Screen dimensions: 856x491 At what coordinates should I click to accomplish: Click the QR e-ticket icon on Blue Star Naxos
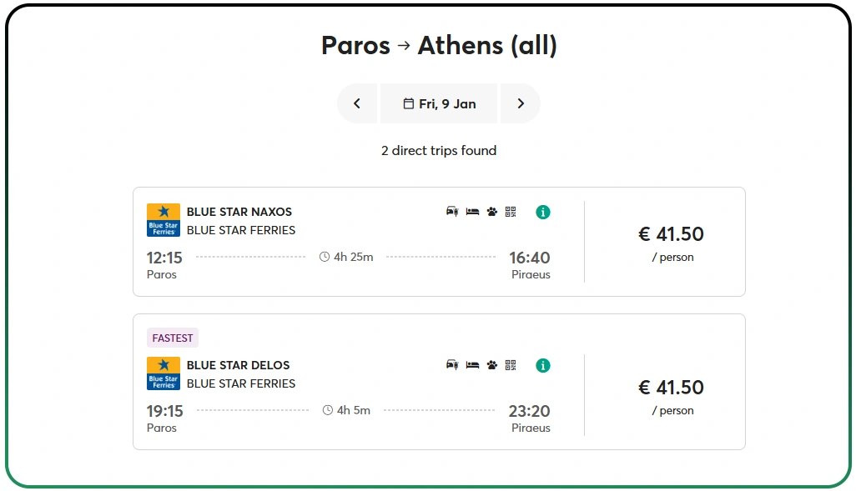tap(511, 212)
